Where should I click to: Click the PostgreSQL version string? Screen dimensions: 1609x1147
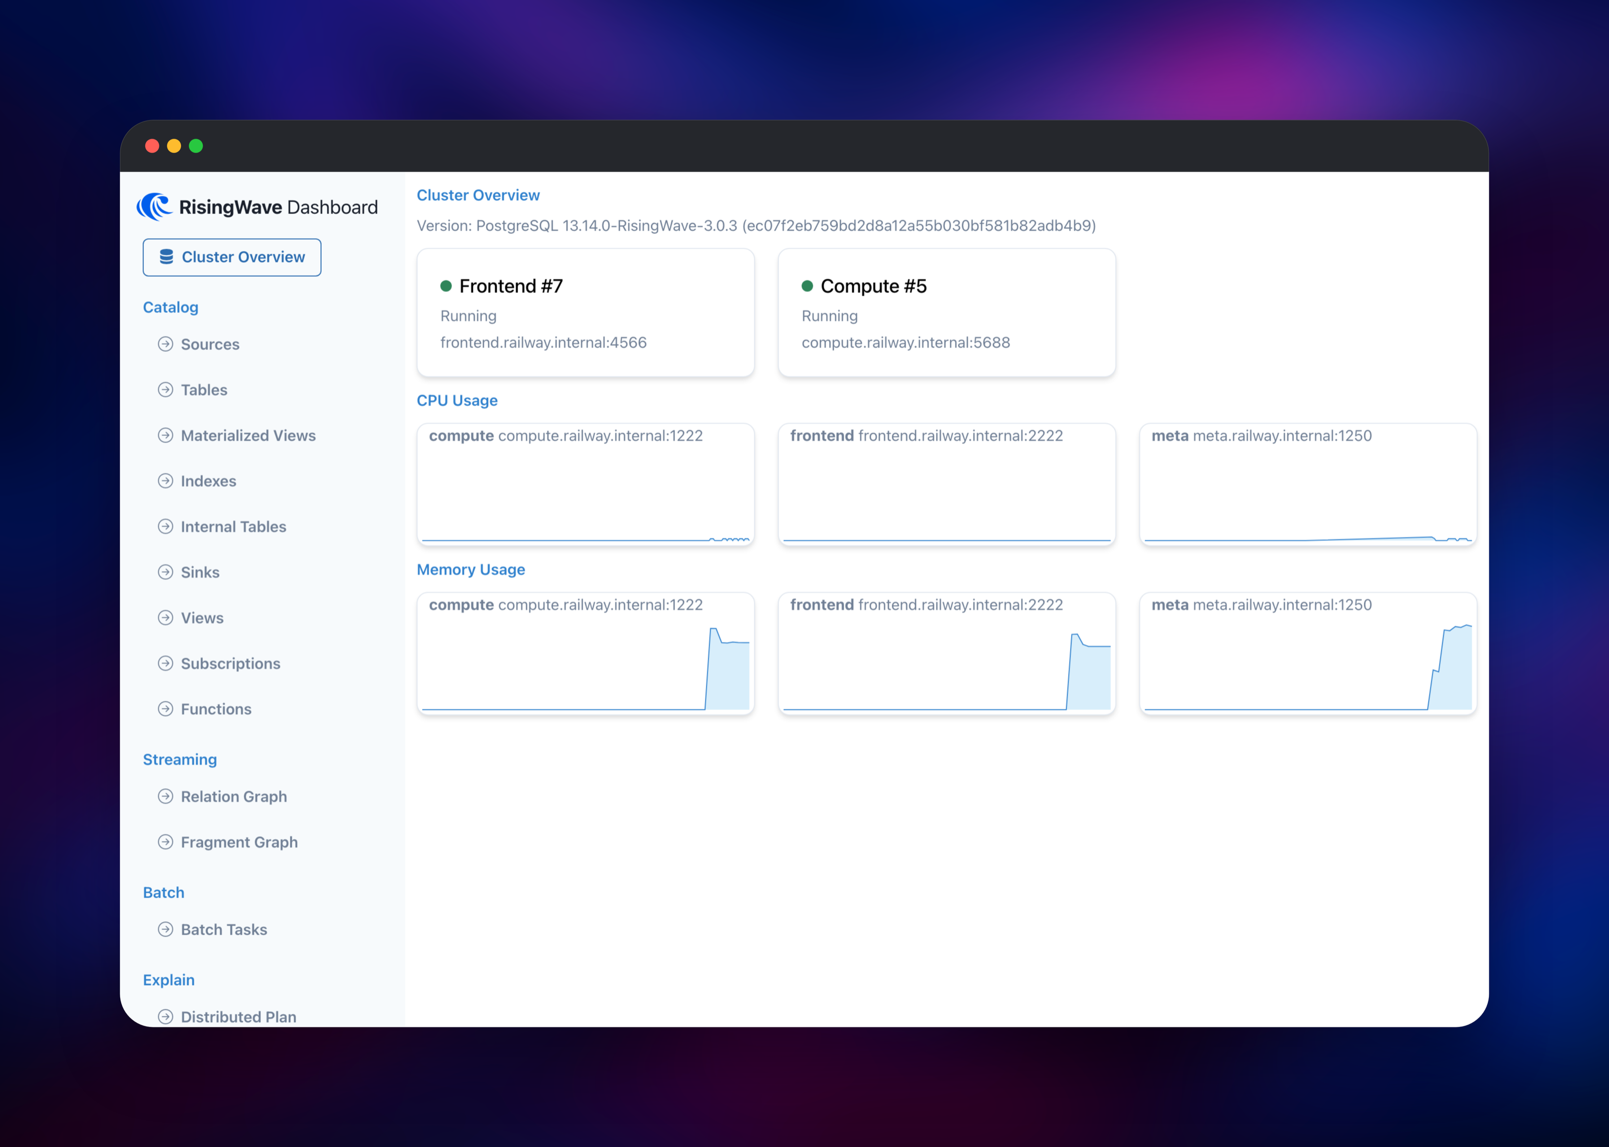pos(756,225)
